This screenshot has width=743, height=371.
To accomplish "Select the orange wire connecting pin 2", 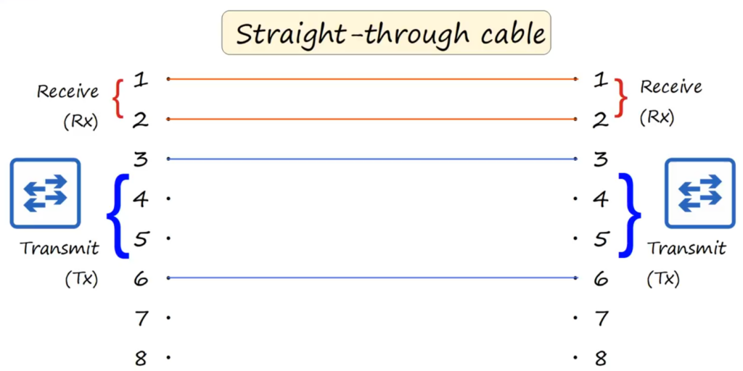I will [x=372, y=120].
